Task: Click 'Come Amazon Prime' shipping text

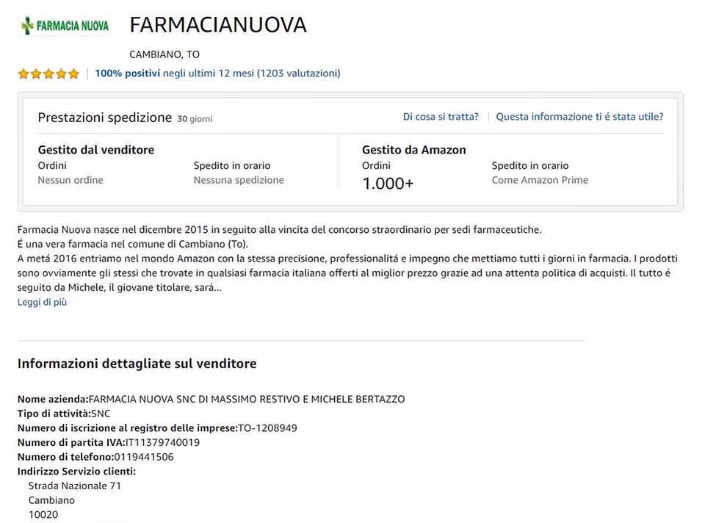Action: (540, 180)
